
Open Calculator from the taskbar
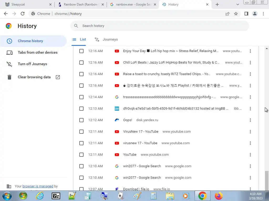pyautogui.click(x=153, y=196)
